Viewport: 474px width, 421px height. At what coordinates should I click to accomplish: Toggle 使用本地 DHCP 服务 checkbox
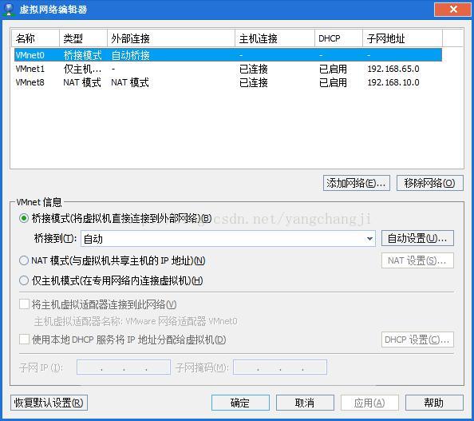click(24, 339)
